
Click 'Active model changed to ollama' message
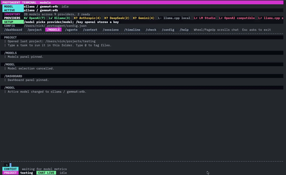coord(47,92)
